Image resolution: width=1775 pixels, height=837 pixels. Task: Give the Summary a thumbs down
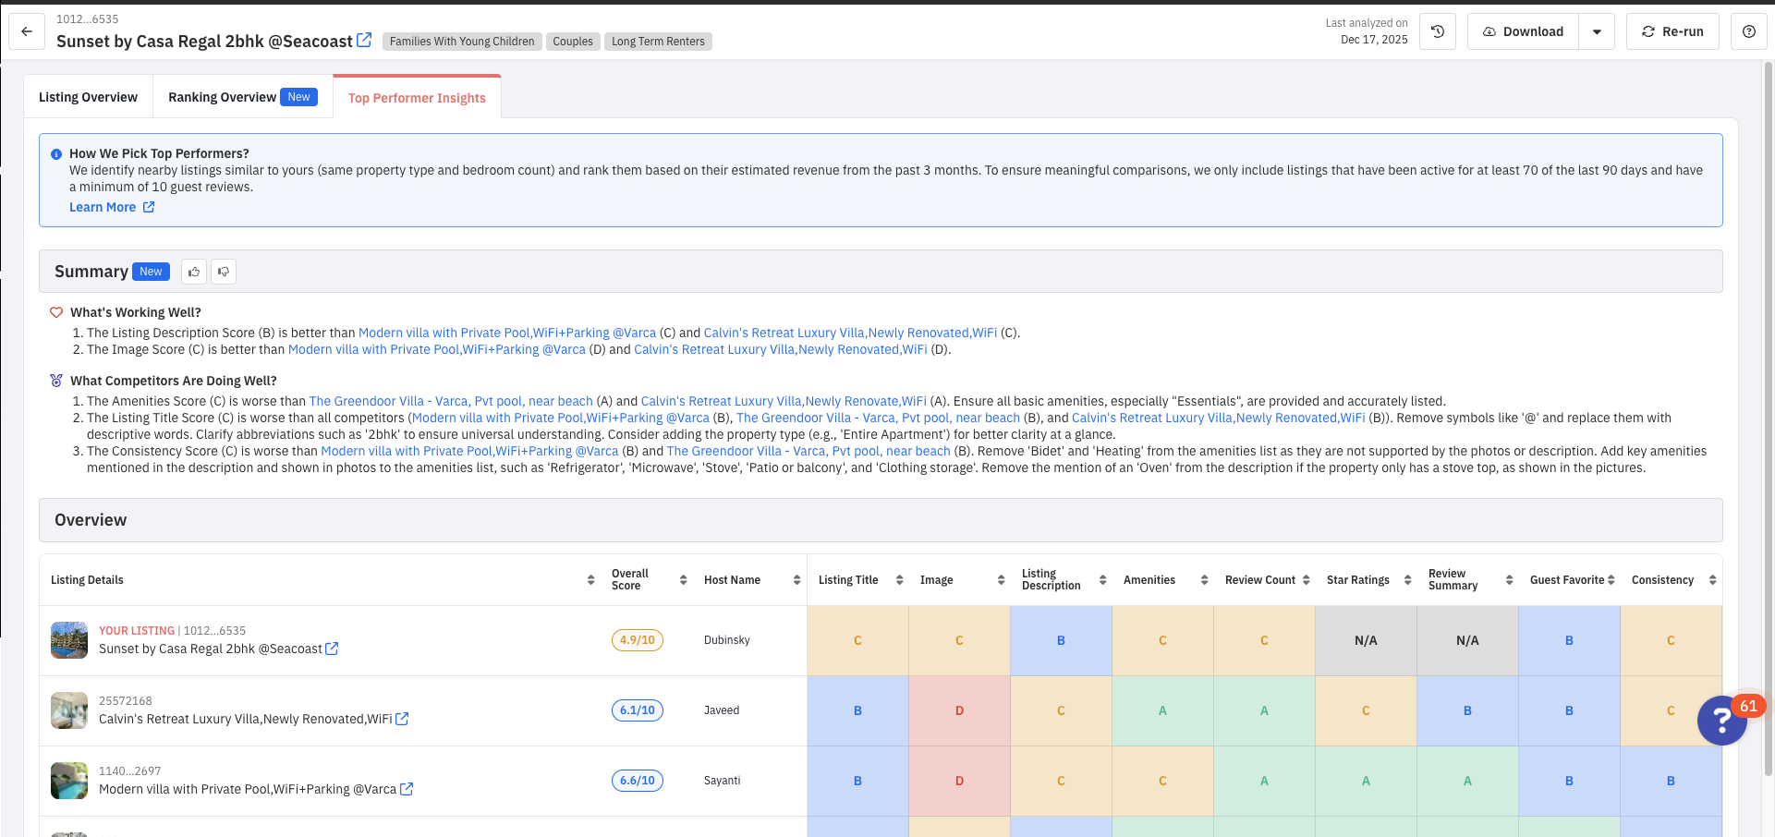click(224, 272)
